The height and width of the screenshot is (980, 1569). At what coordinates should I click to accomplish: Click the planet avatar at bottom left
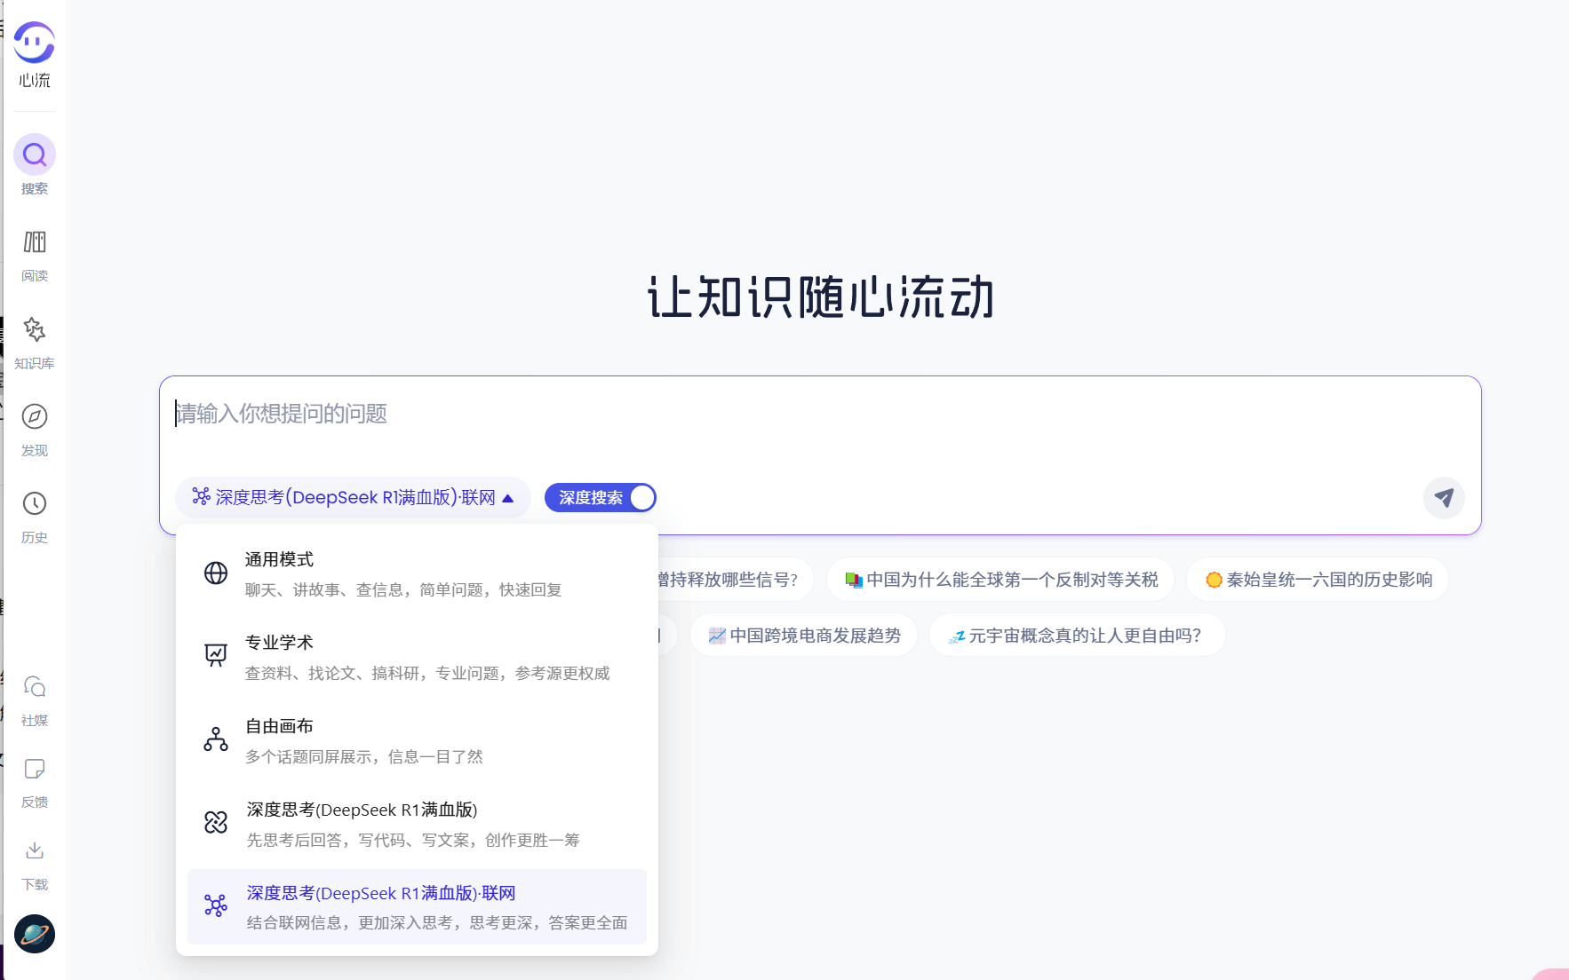click(x=35, y=935)
